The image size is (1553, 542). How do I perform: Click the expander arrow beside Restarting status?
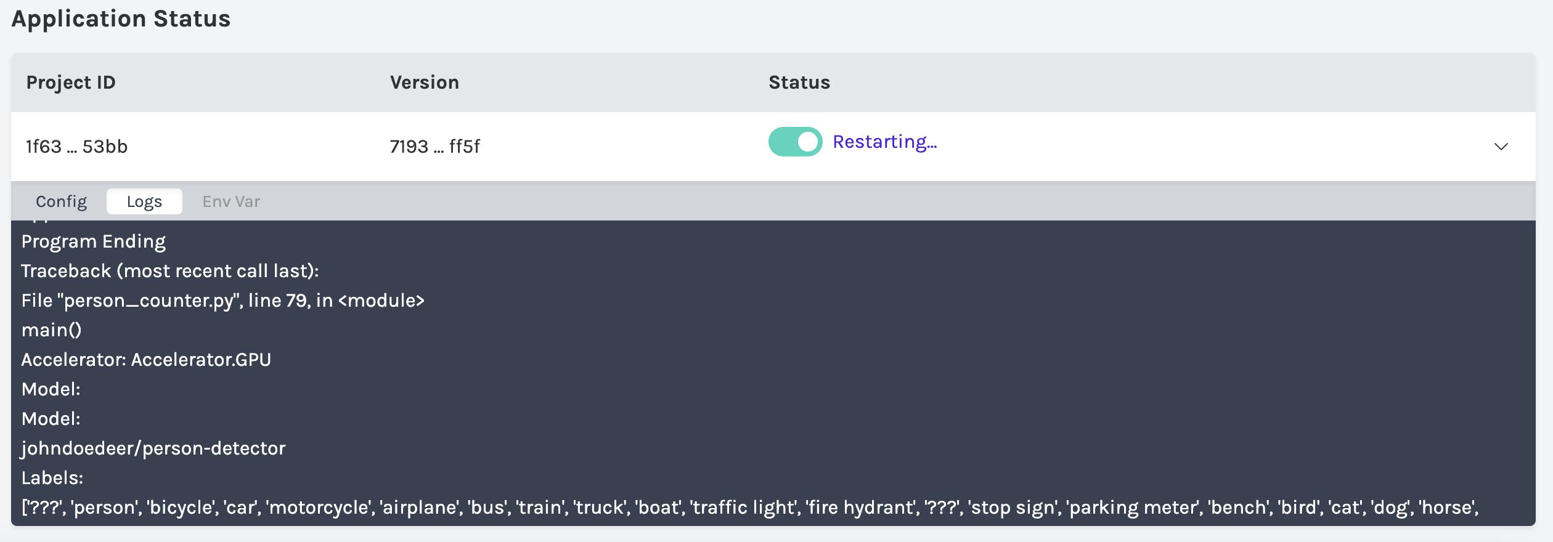pyautogui.click(x=1502, y=147)
